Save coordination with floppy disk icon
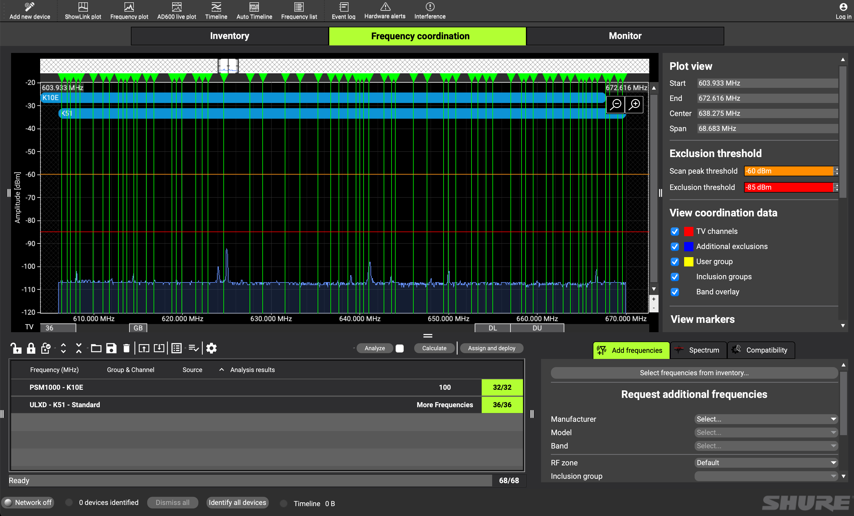The width and height of the screenshot is (854, 516). pyautogui.click(x=111, y=348)
